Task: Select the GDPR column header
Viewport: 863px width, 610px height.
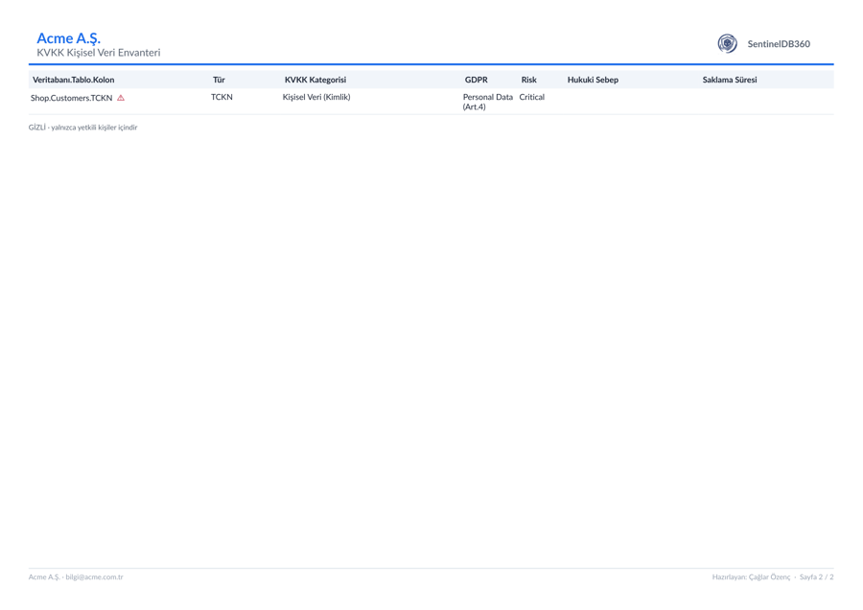Action: (476, 80)
